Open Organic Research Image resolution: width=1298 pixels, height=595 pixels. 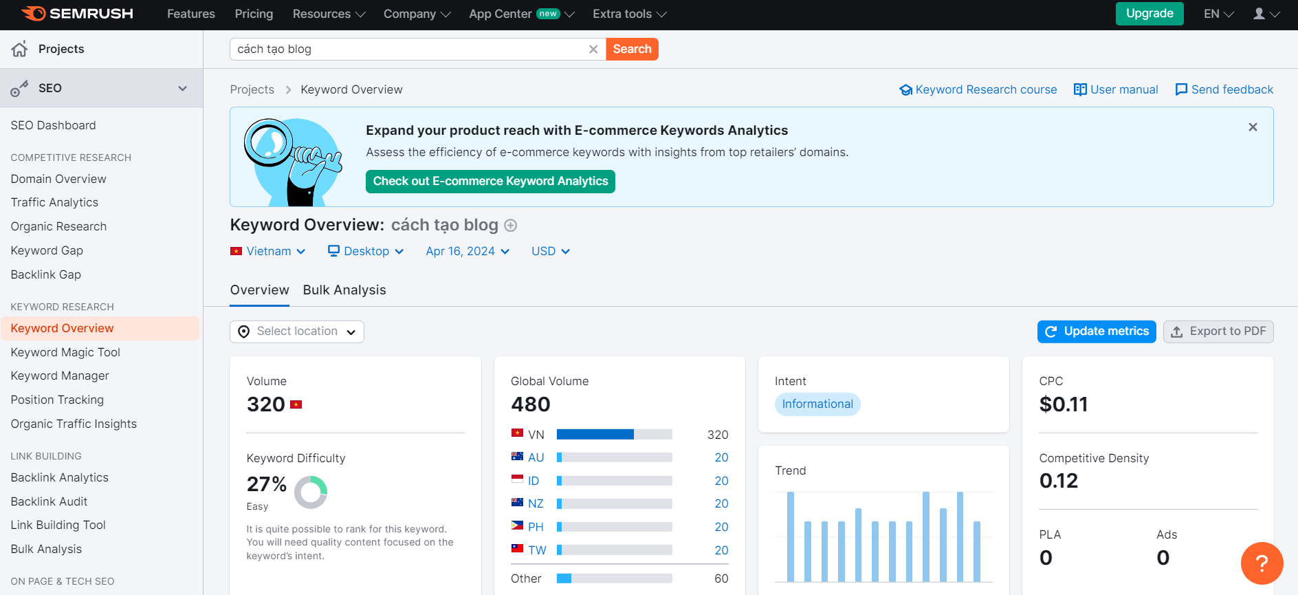tap(58, 226)
